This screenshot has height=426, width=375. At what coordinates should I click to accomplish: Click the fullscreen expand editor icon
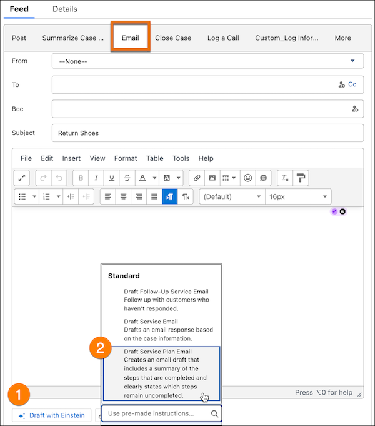[x=22, y=178]
